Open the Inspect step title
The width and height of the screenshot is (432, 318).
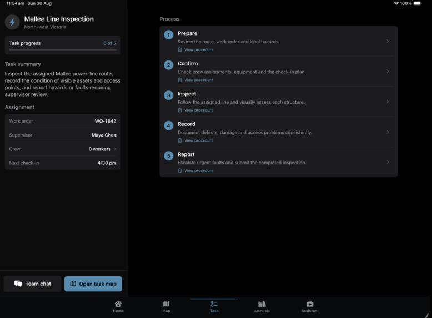[187, 94]
